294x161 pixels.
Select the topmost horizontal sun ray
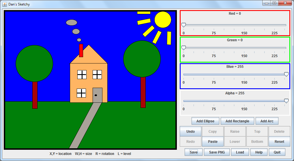(144, 13)
